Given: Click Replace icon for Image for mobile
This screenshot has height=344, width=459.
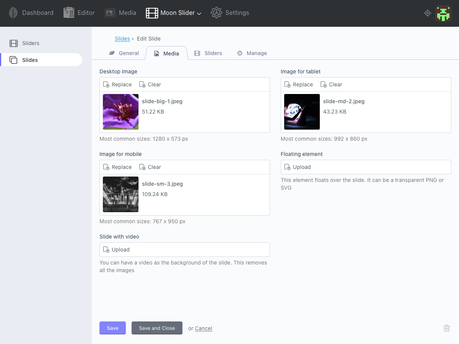Looking at the screenshot, I should point(106,167).
